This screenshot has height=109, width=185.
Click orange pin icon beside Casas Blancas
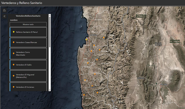point(13,42)
